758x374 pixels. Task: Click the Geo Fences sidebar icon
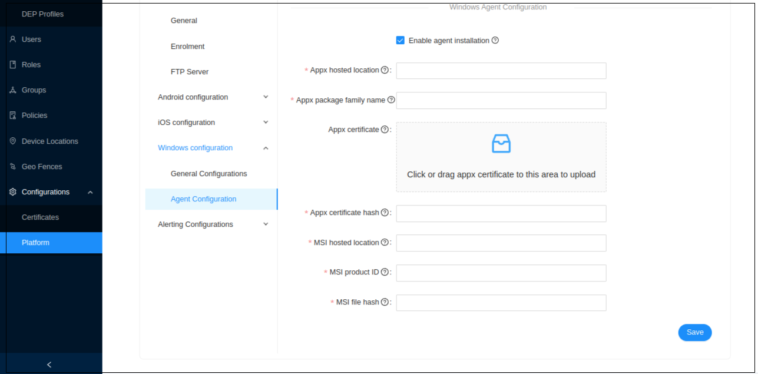12,166
